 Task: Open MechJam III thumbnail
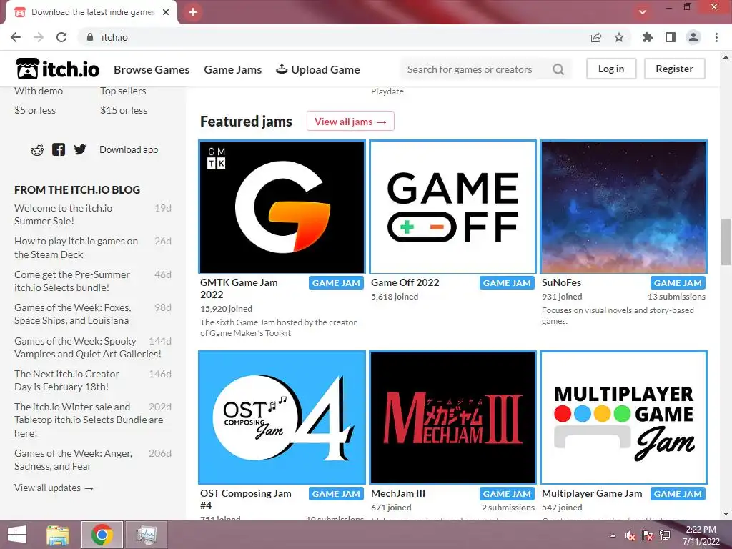[452, 417]
